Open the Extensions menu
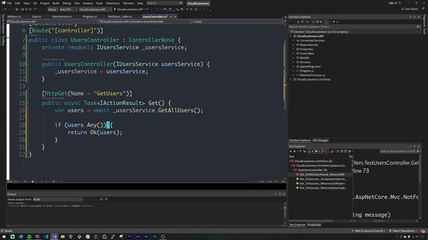Image resolution: width=428 pixels, height=240 pixels. coord(113,3)
